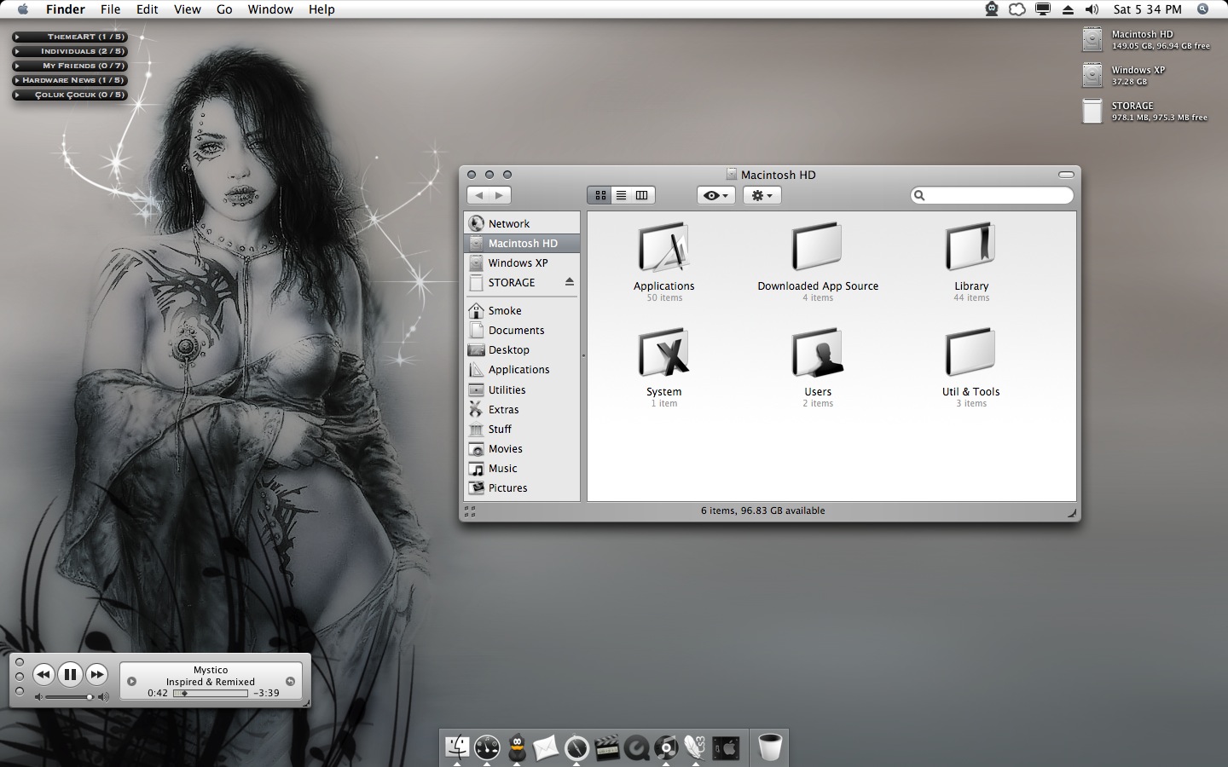
Task: Open Mail from the Dock
Action: [546, 748]
